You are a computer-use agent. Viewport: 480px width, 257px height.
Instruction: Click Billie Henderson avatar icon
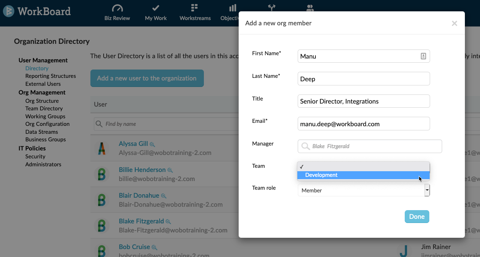102,174
